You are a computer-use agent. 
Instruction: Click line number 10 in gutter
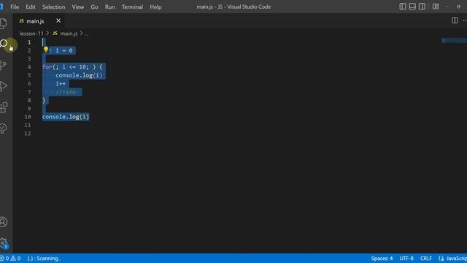click(x=28, y=117)
